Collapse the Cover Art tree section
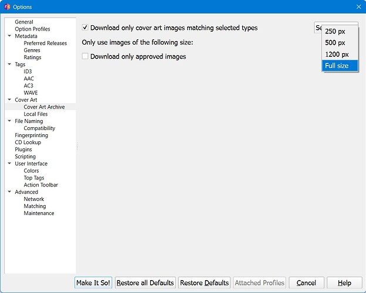The width and height of the screenshot is (366, 293). (9, 100)
